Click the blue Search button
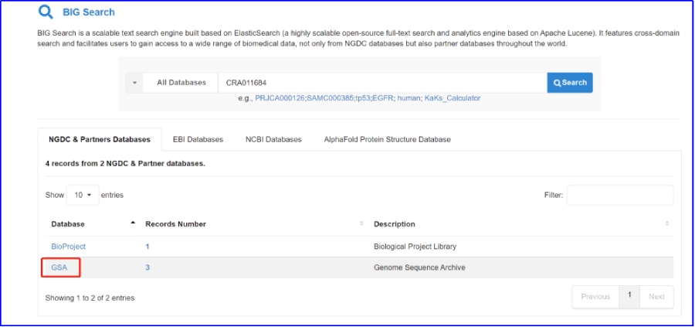The height and width of the screenshot is (327, 695). pos(569,83)
